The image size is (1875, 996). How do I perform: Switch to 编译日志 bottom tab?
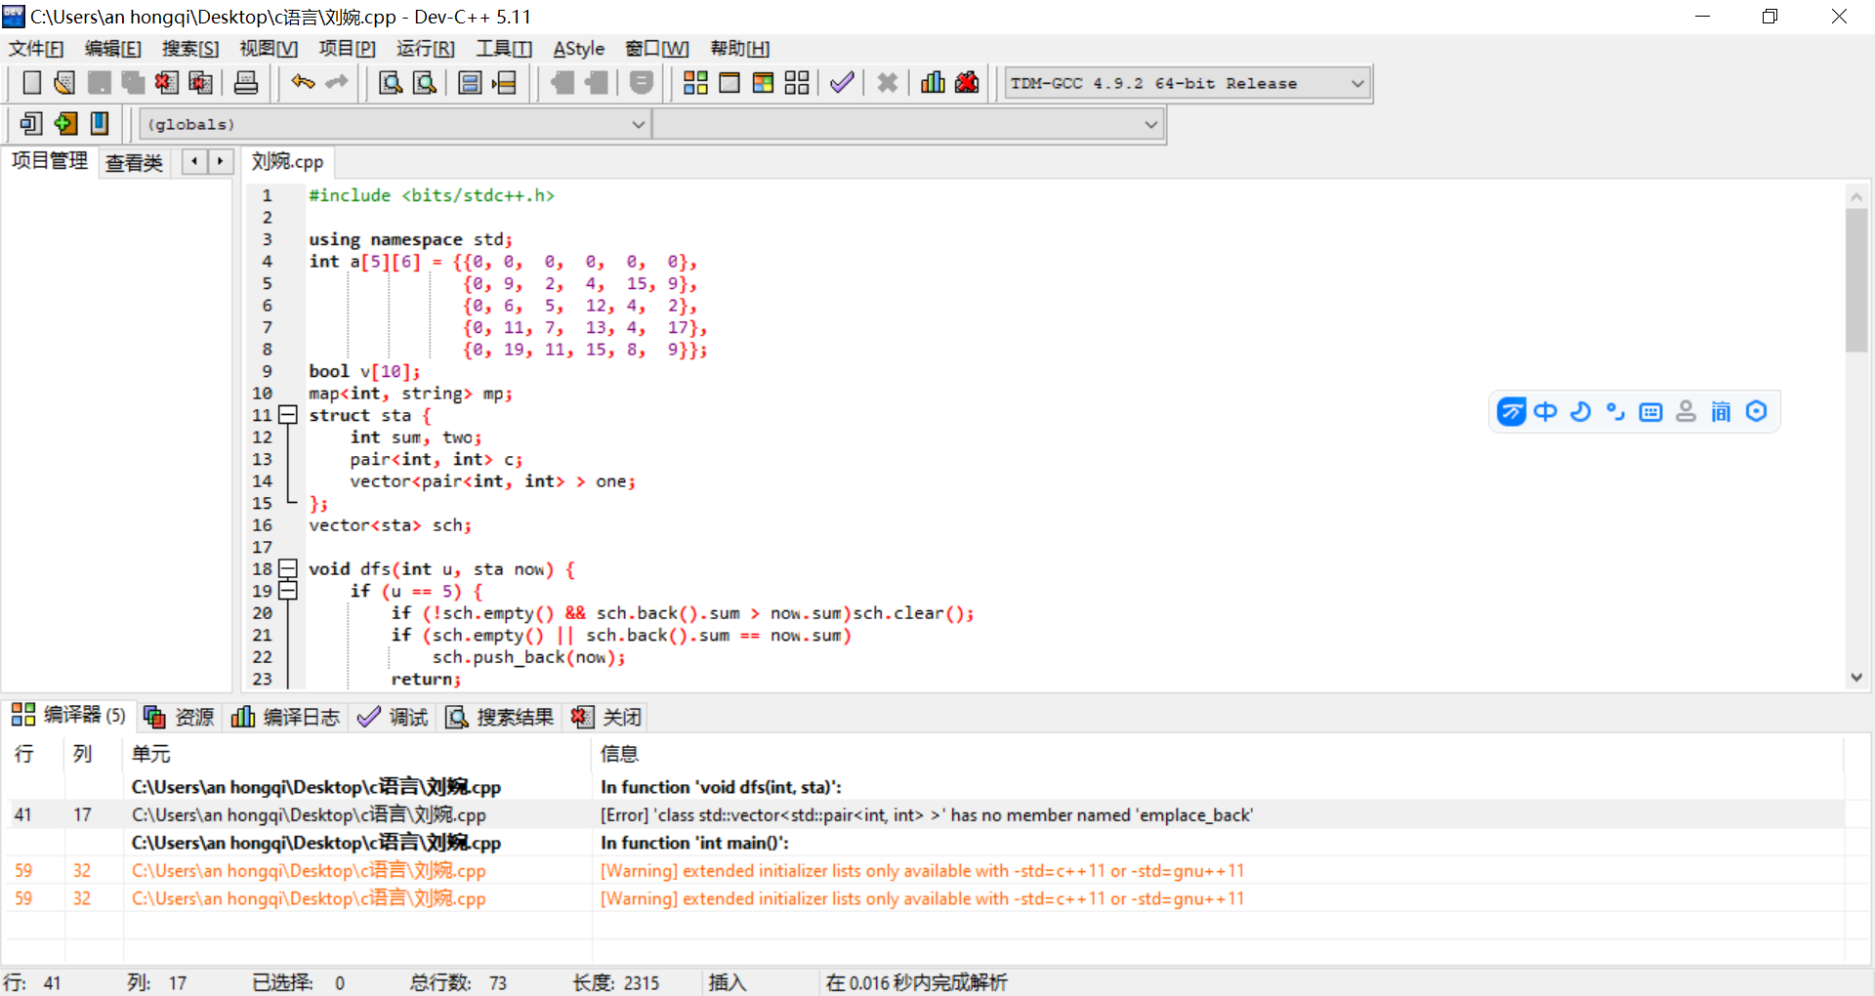tap(286, 717)
